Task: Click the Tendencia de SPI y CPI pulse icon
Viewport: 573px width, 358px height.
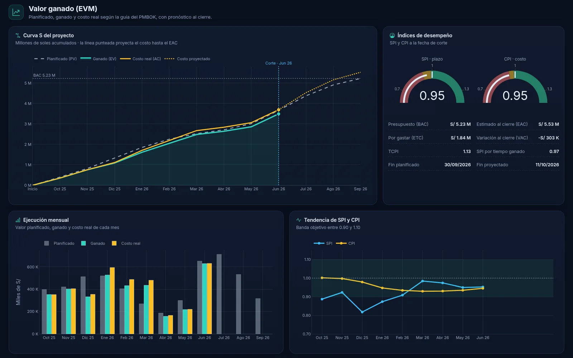Action: click(299, 220)
